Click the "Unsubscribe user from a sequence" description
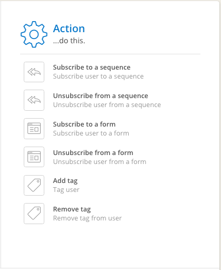221x270 pixels. tap(107, 105)
